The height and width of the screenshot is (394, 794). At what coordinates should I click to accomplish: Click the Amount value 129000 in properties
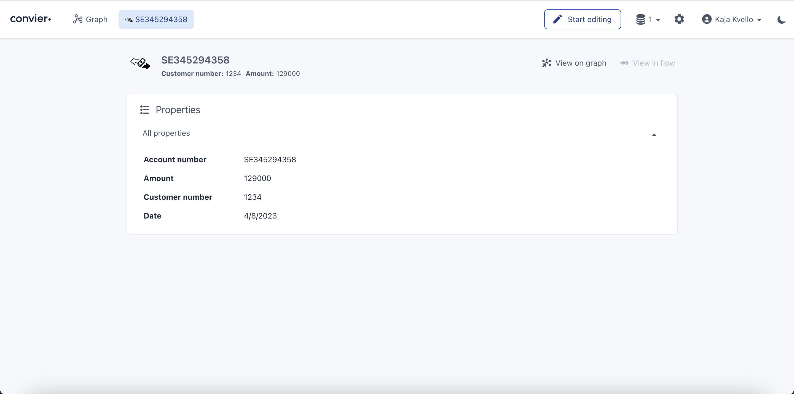(257, 178)
